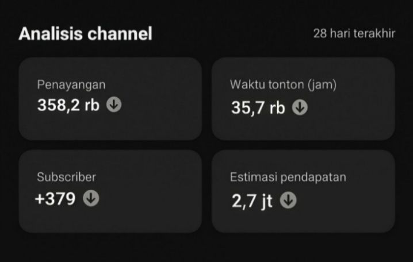Viewport: 413px width, 262px height.
Task: Click the 35,7 rb watch time value
Action: pos(258,107)
